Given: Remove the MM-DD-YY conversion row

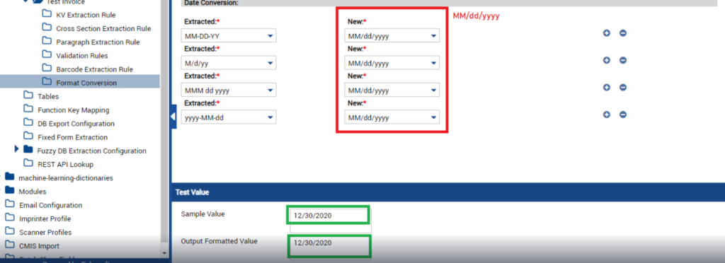Looking at the screenshot, I should [623, 33].
